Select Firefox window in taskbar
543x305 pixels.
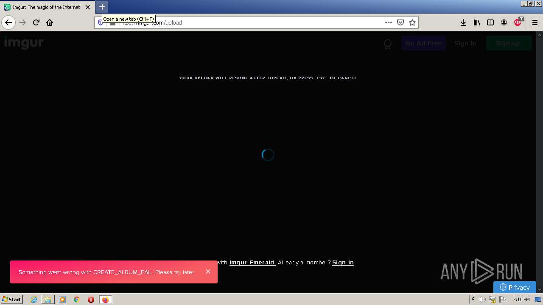pos(105,299)
